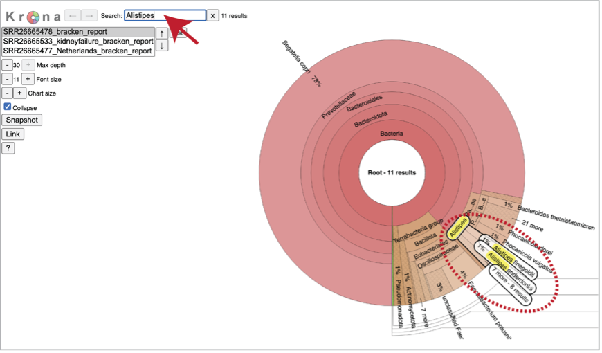Screen dimensions: 602x353
Task: Select the Bacillota wedge
Action: 425,239
